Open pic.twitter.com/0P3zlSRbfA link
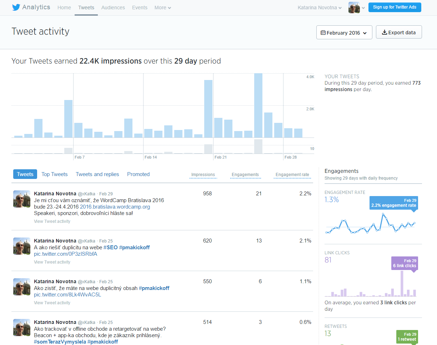This screenshot has width=437, height=345. point(65,254)
